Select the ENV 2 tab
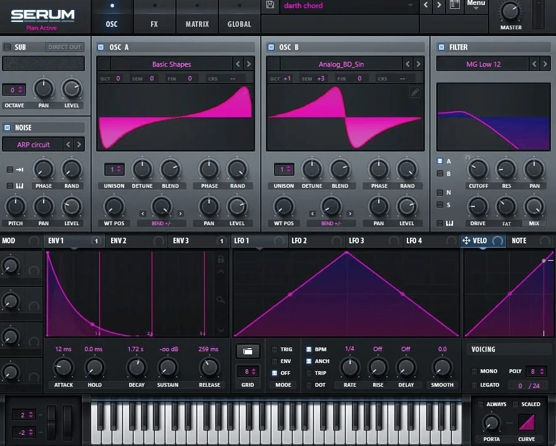 pyautogui.click(x=137, y=241)
